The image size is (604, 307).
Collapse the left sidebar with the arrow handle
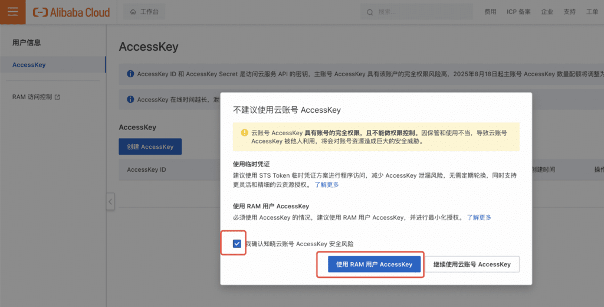110,201
